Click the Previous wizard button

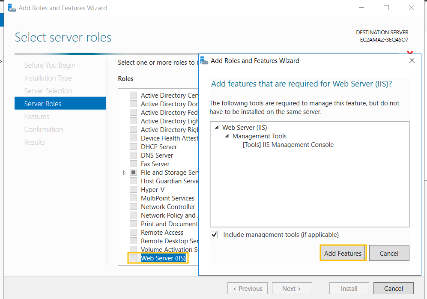[x=248, y=288]
